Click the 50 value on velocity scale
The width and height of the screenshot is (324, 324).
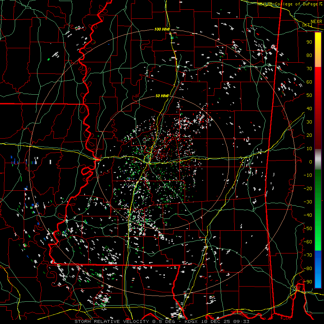pyautogui.click(x=309, y=95)
